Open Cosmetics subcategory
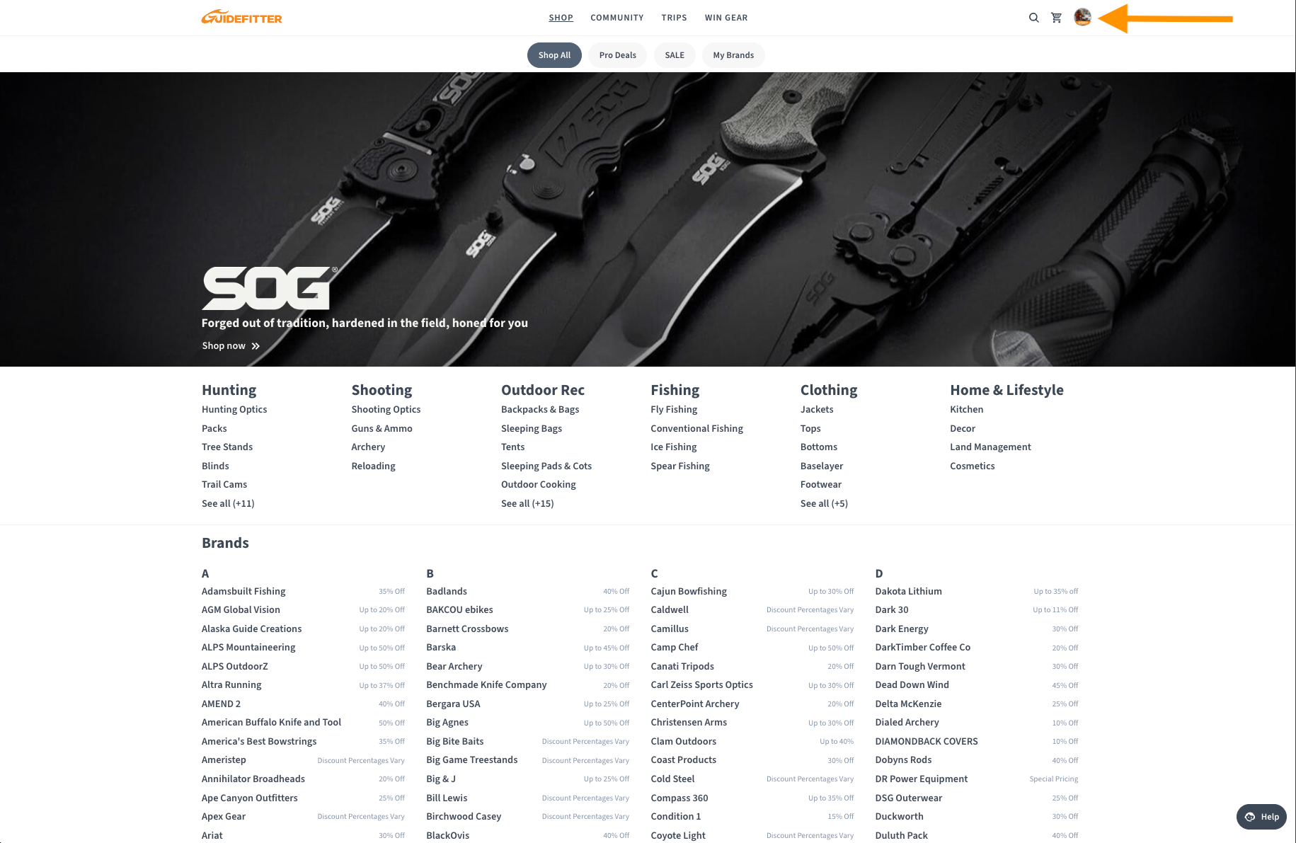Screen dimensions: 1296x843 click(x=973, y=466)
